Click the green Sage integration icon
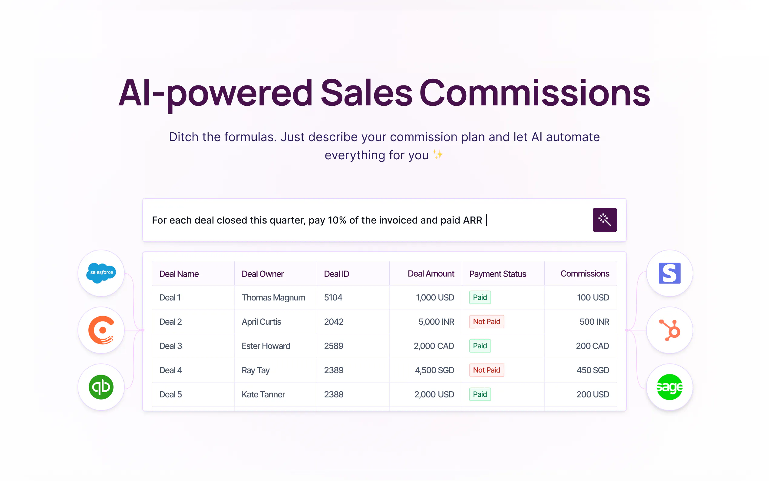This screenshot has height=481, width=769. (x=669, y=387)
